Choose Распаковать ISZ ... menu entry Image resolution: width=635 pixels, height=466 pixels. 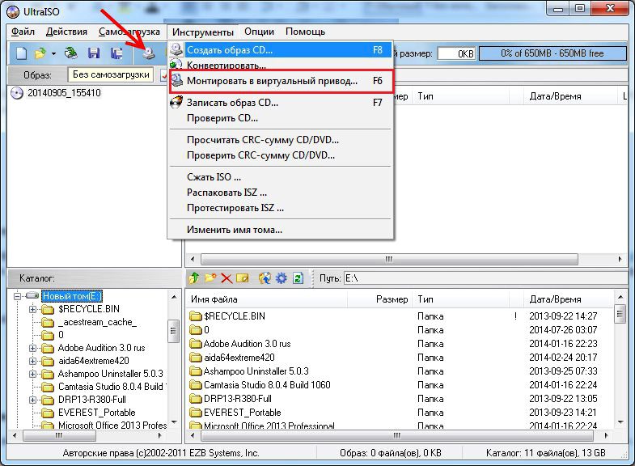(x=281, y=193)
